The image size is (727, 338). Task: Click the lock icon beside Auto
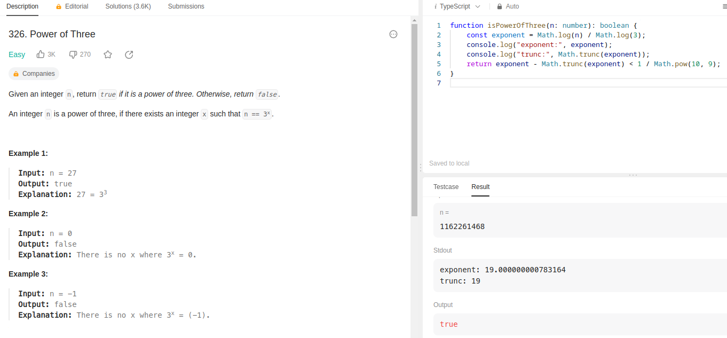(500, 6)
